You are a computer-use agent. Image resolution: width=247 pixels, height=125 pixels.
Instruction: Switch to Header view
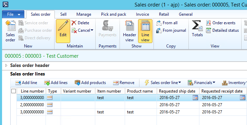[129, 31]
